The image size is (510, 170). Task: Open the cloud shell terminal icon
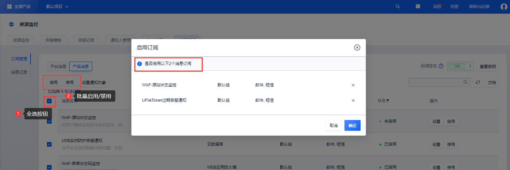coord(418,6)
